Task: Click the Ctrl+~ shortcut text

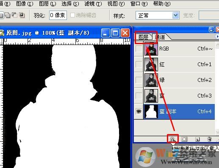Action: click(205, 49)
